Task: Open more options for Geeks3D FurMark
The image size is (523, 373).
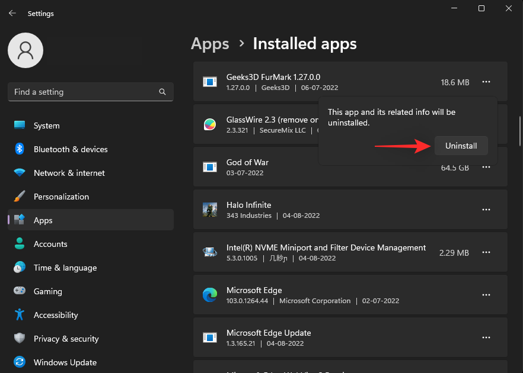Action: tap(486, 82)
